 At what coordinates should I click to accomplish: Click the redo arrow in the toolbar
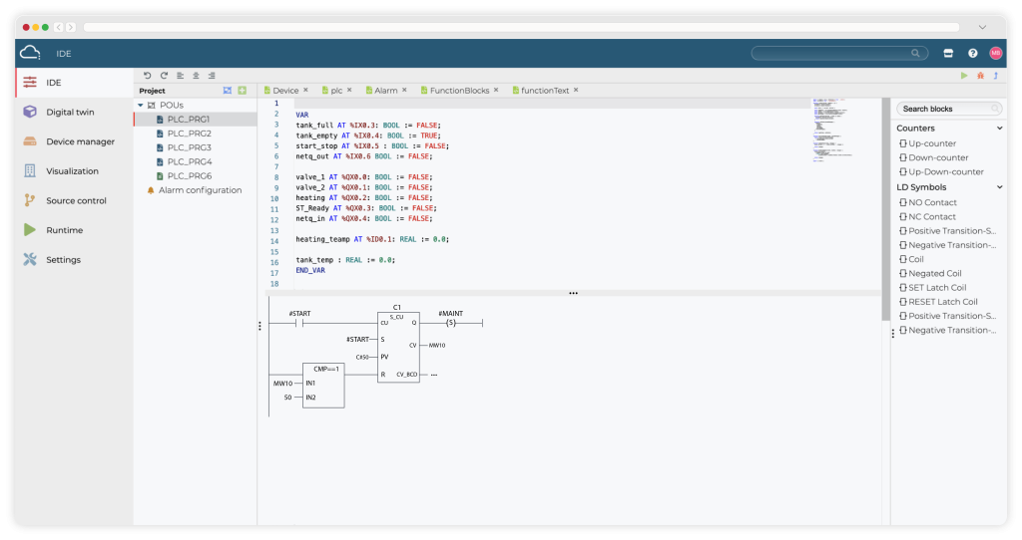pos(164,76)
